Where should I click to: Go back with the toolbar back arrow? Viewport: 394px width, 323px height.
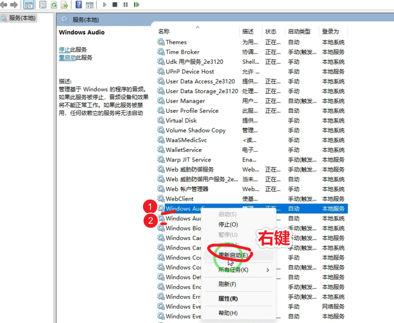pyautogui.click(x=3, y=4)
